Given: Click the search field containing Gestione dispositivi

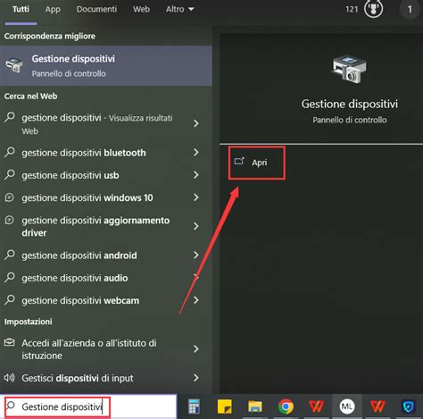Looking at the screenshot, I should point(88,406).
